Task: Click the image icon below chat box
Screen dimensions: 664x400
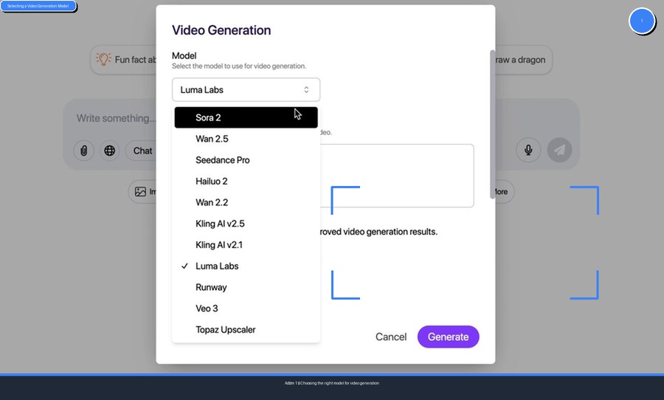Action: point(140,192)
